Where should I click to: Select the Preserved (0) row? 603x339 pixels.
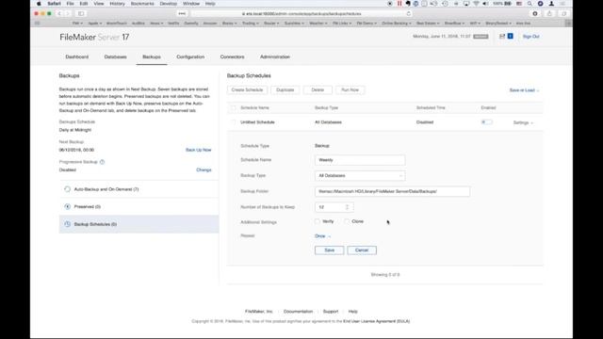[x=139, y=207]
